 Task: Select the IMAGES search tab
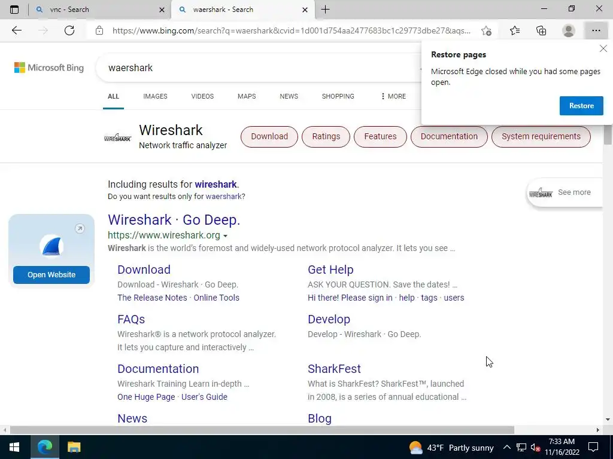pos(155,96)
